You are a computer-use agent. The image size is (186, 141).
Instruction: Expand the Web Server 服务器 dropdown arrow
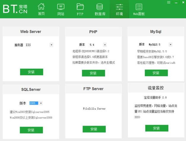click(51, 45)
